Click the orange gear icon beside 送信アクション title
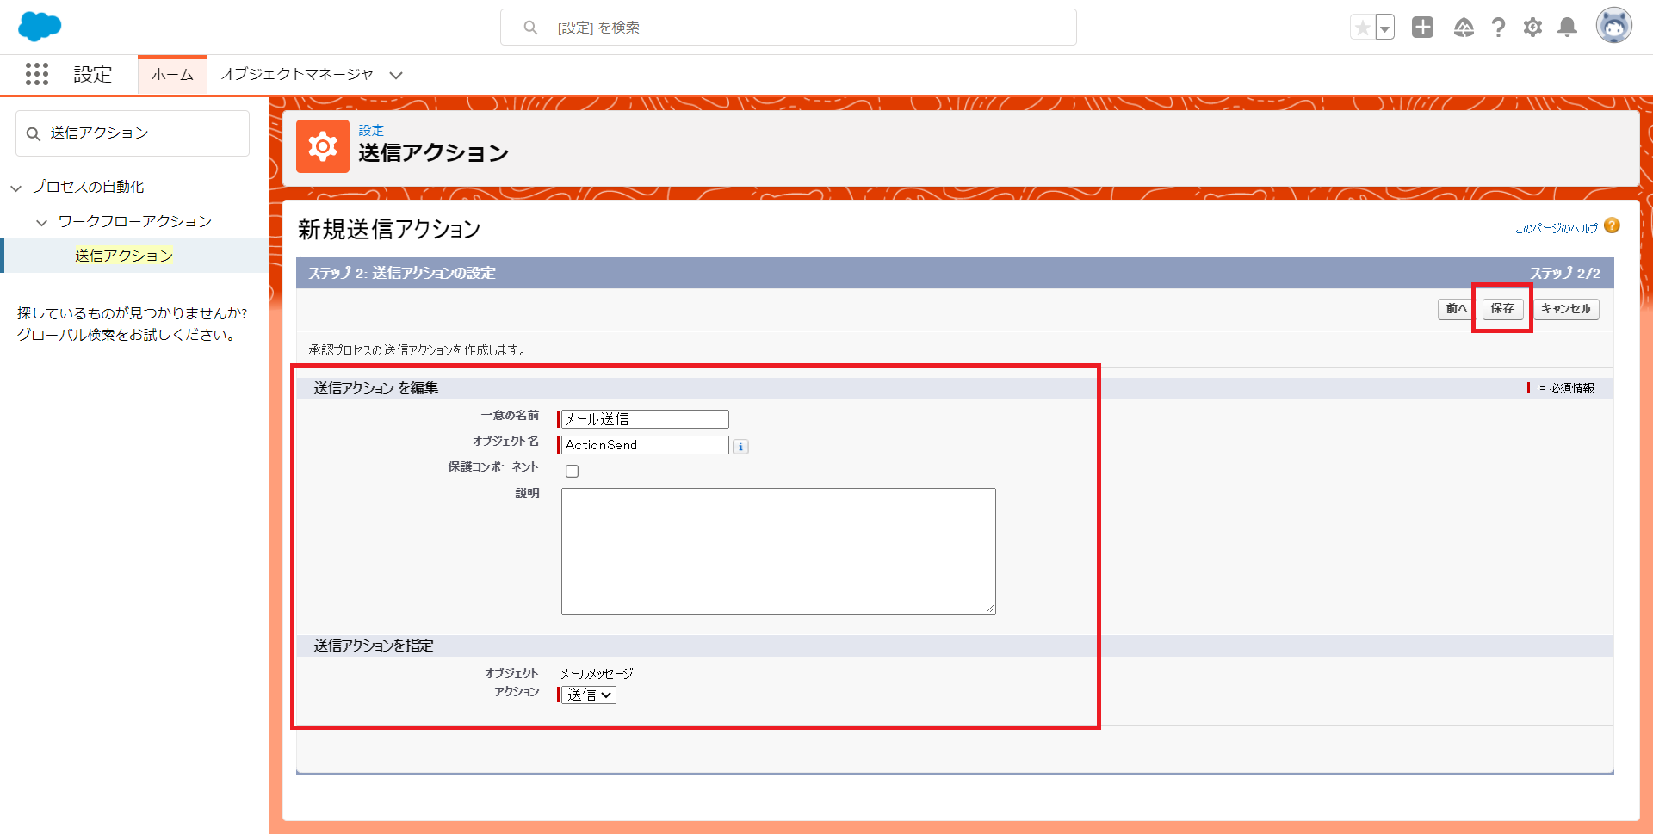1653x834 pixels. 323,146
